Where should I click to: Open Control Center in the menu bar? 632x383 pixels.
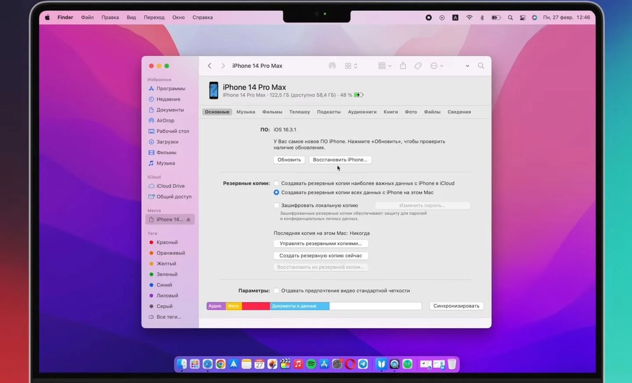522,18
